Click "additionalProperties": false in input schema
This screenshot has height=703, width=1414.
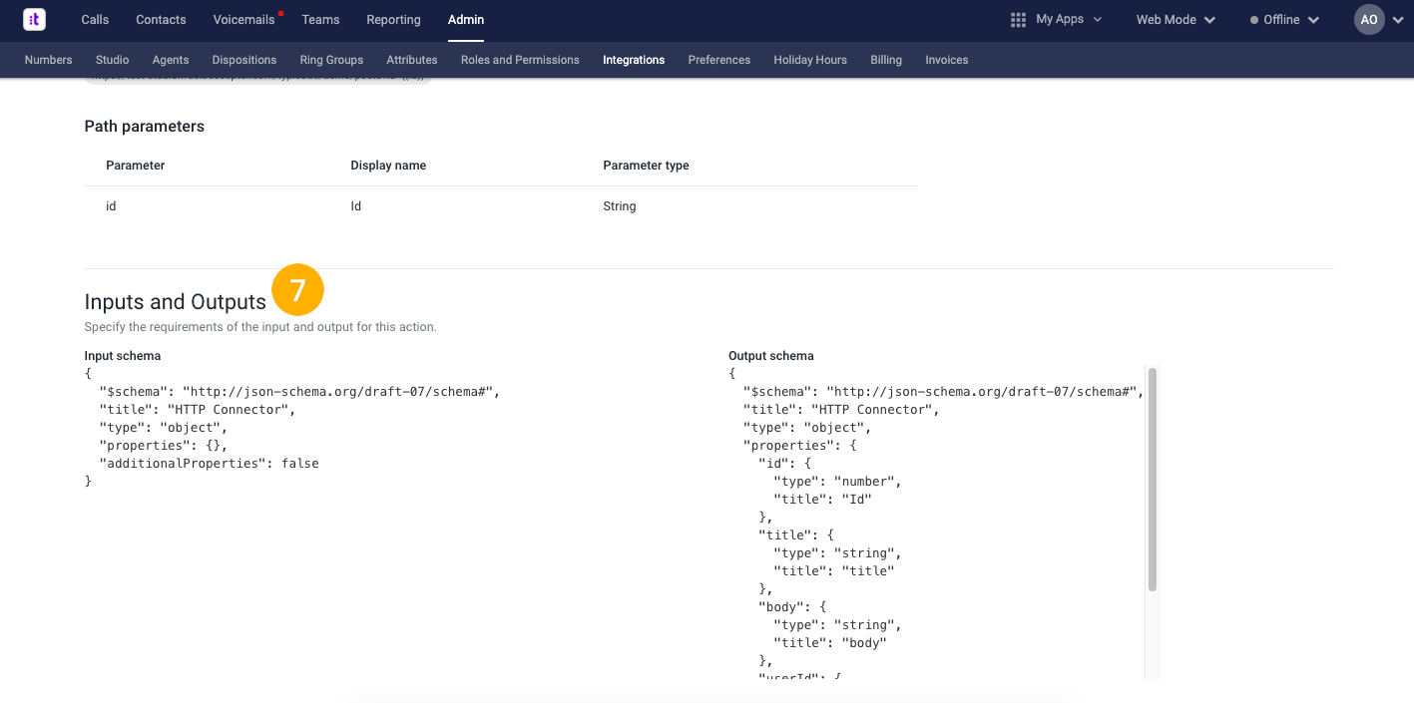[x=209, y=464]
